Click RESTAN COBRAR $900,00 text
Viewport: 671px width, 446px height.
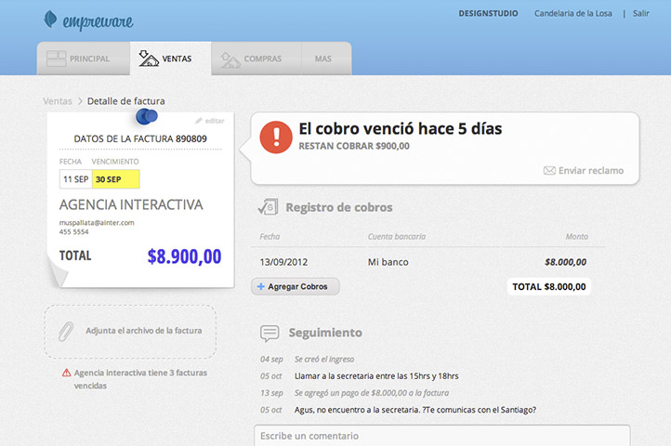click(354, 146)
